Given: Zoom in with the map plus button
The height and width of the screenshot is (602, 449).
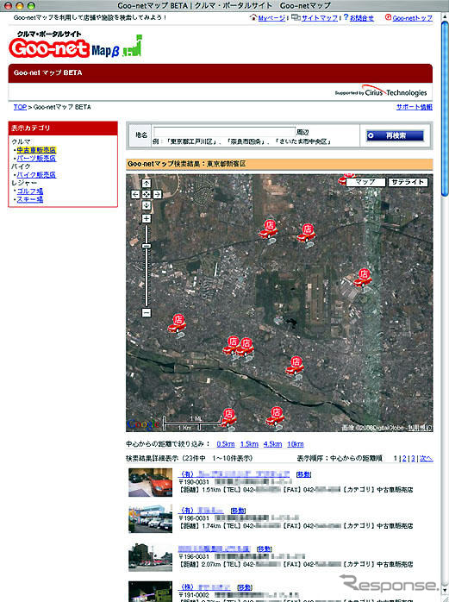Looking at the screenshot, I should click(x=147, y=219).
